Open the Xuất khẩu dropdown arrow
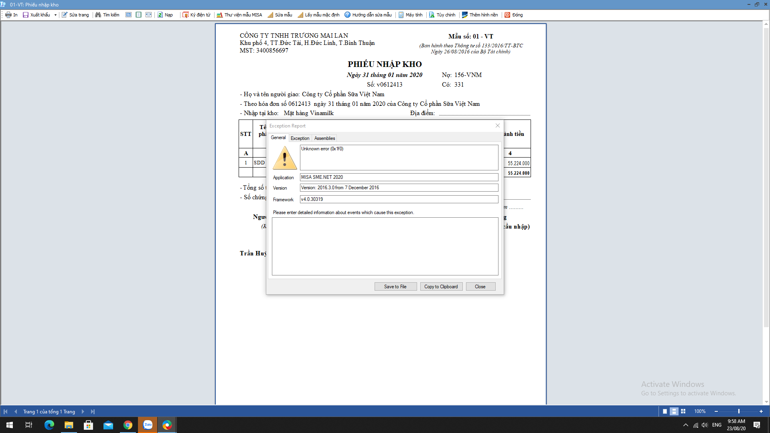Screen dimensions: 770x433 pyautogui.click(x=55, y=15)
